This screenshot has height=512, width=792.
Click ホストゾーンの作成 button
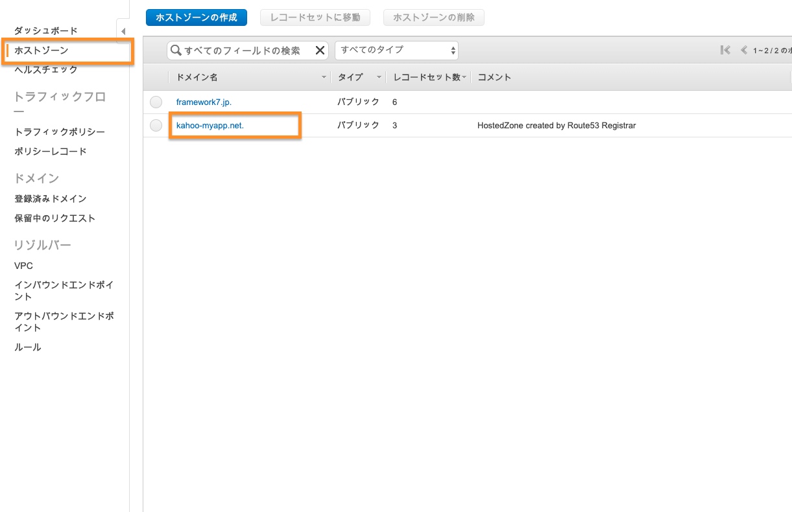point(196,17)
